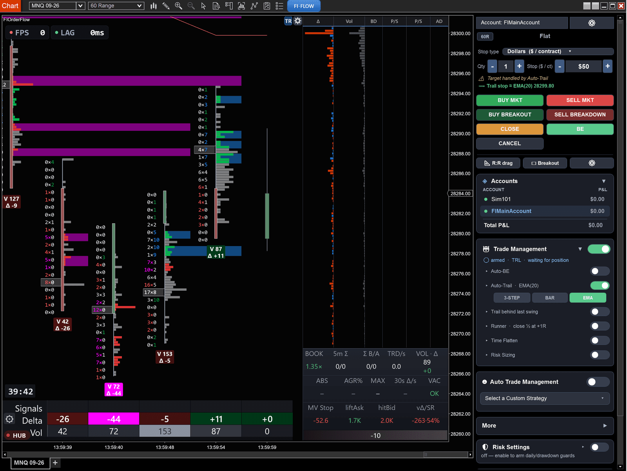Enable Auto Trade Management toggle
This screenshot has width=627, height=471.
click(598, 382)
